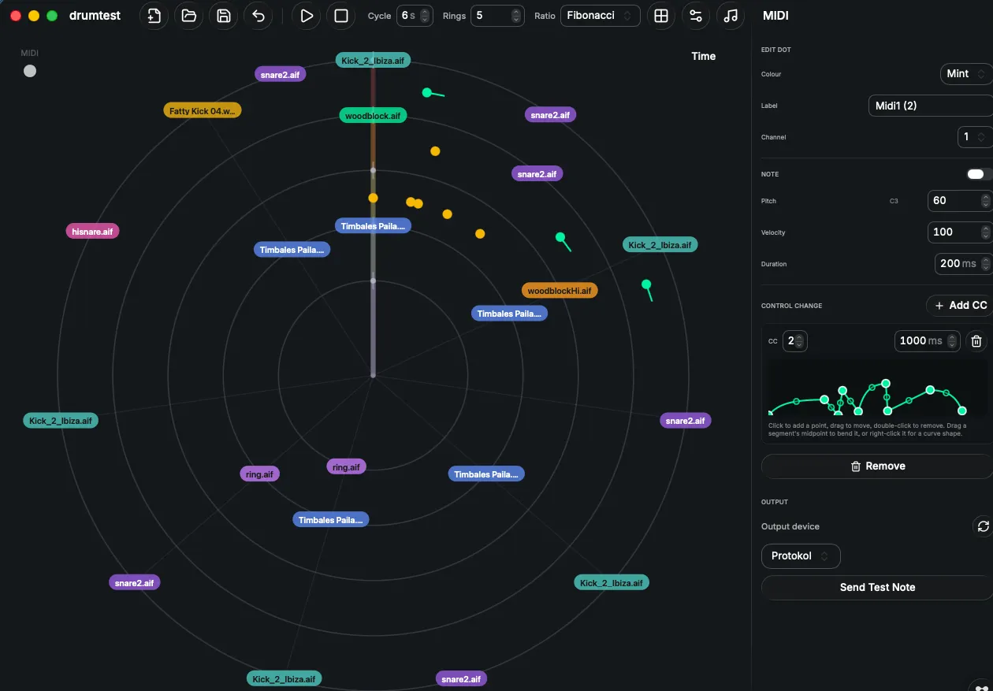Create a new file with the toolbar icon
993x691 pixels.
154,16
